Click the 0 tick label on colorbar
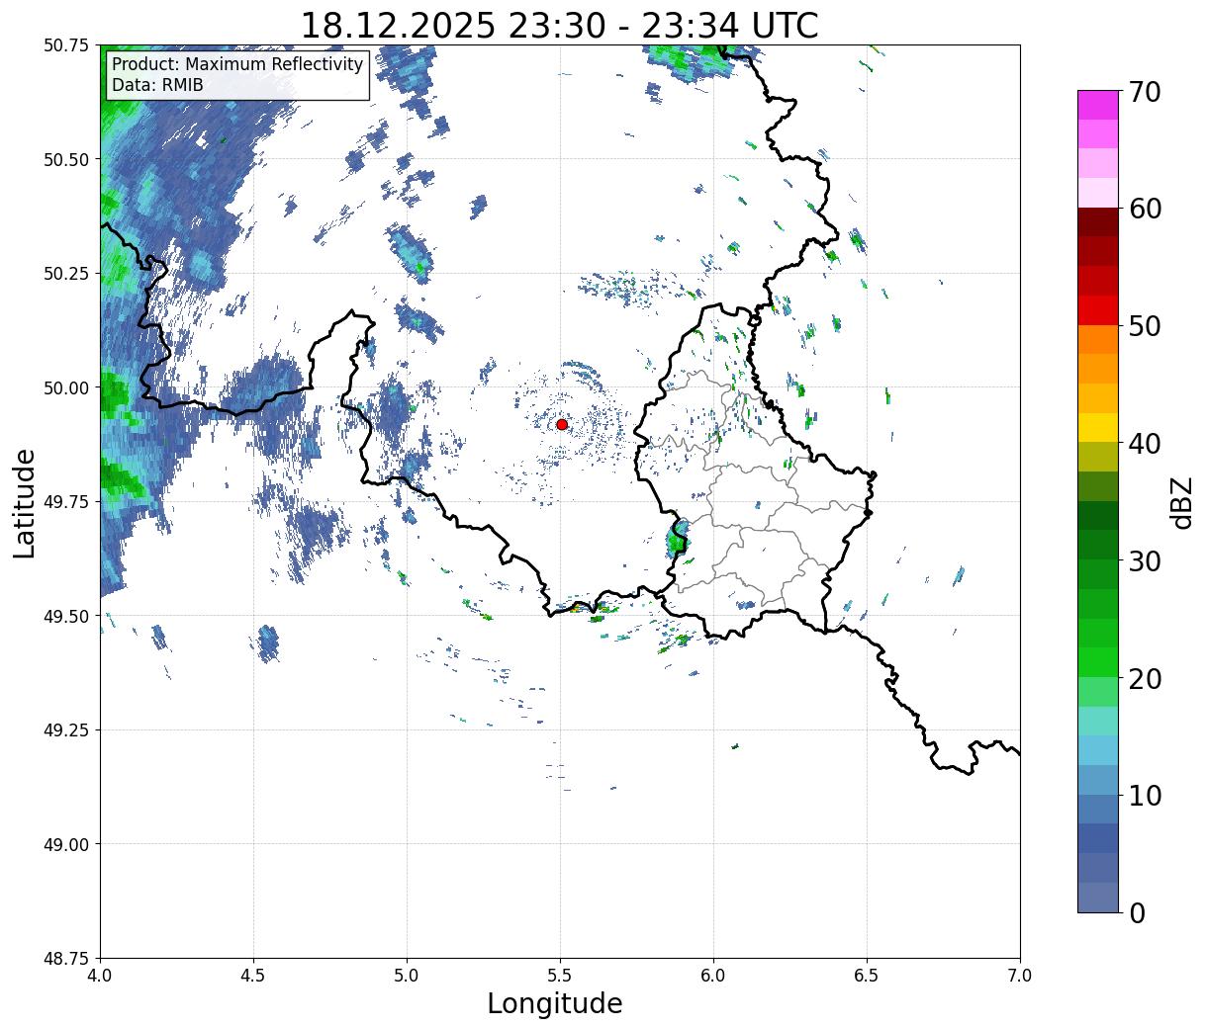This screenshot has height=1028, width=1206. click(x=1136, y=912)
